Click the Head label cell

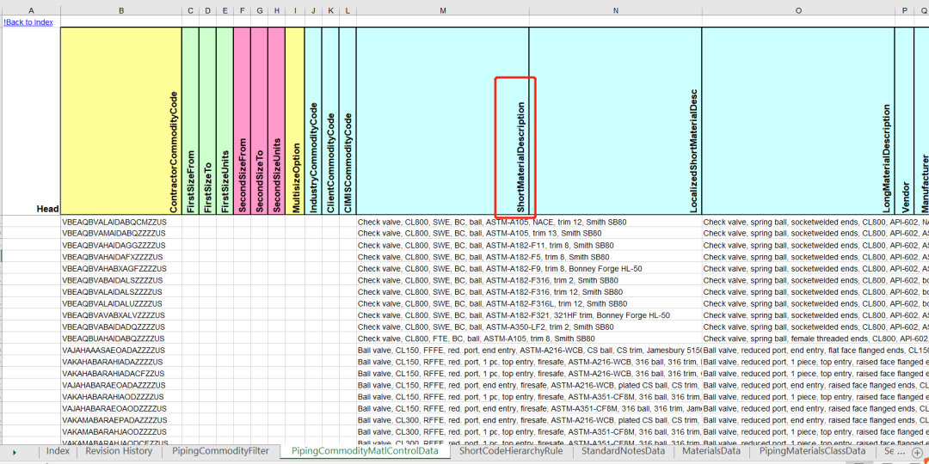point(31,121)
